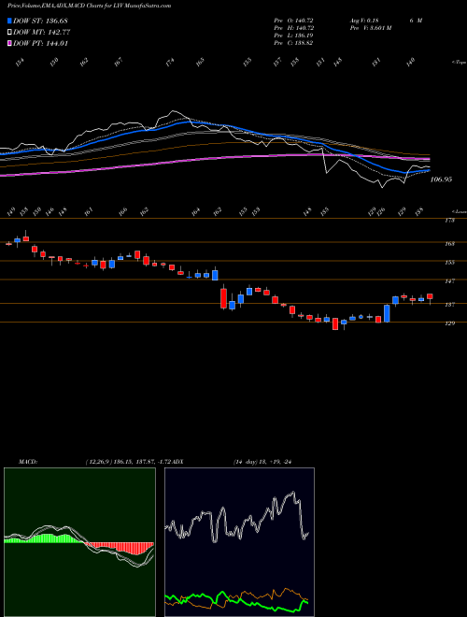This screenshot has height=617, width=467.
Task: Open the dark blue ADX chart panel
Action: coord(239,542)
